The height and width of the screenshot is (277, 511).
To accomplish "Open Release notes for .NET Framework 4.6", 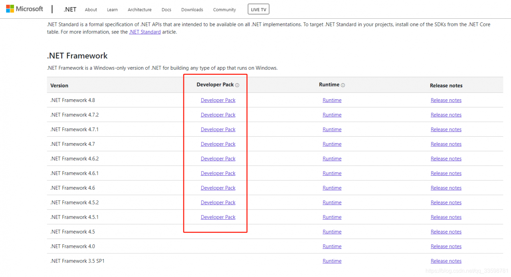I will (446, 188).
